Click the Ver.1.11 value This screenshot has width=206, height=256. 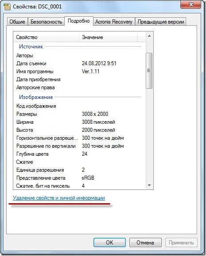pos(91,71)
